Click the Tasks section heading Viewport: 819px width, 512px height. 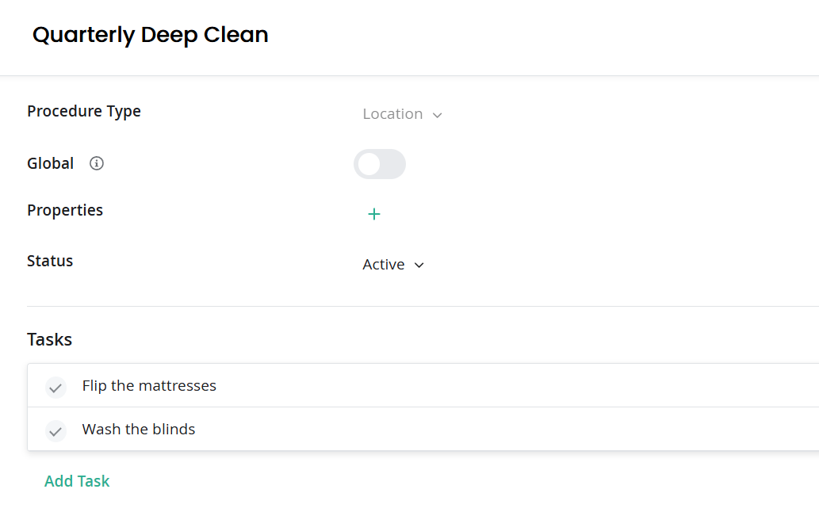50,339
